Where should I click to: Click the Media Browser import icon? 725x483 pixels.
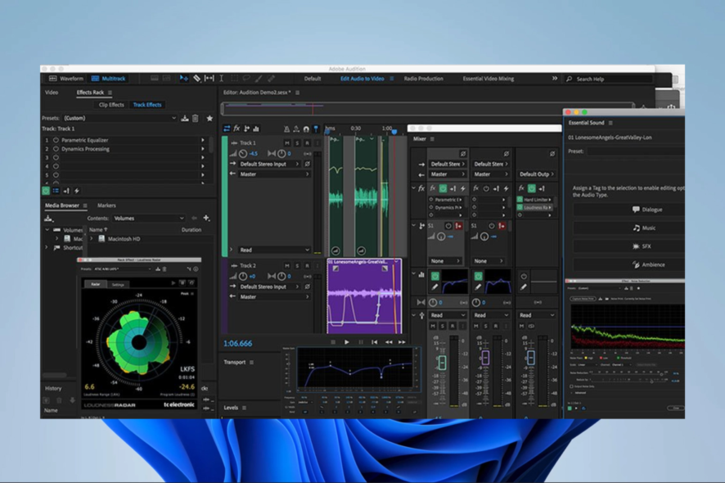click(x=48, y=219)
